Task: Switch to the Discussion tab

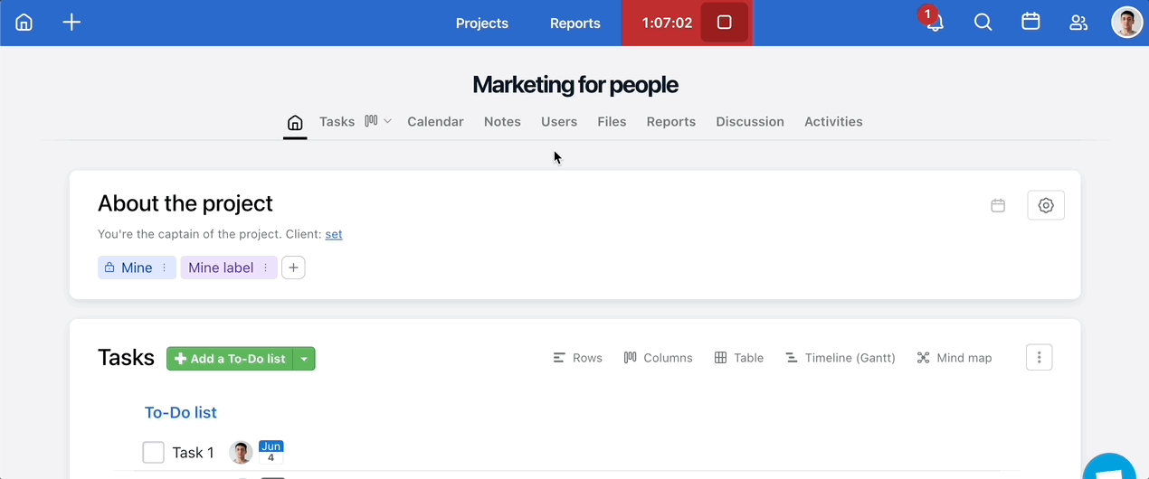Action: coord(750,121)
